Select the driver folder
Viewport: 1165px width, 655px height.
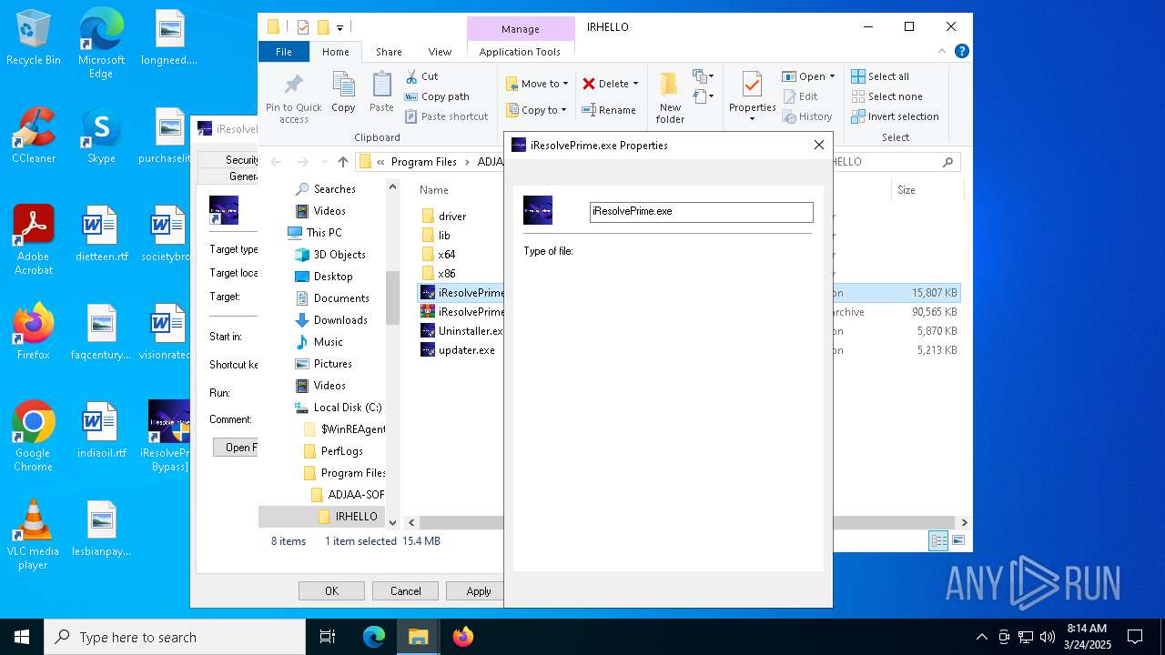[452, 217]
